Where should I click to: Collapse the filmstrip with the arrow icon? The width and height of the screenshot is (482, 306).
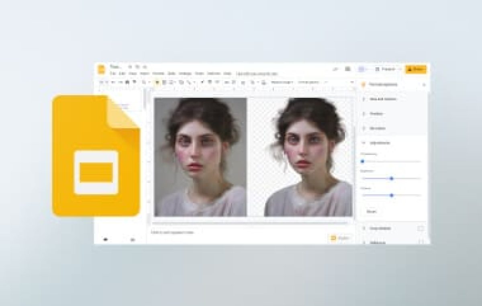[x=133, y=240]
